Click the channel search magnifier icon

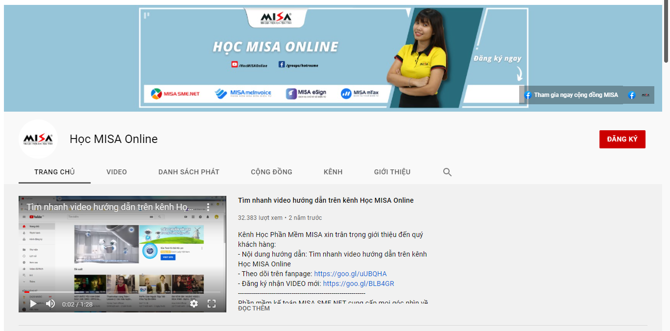[447, 172]
